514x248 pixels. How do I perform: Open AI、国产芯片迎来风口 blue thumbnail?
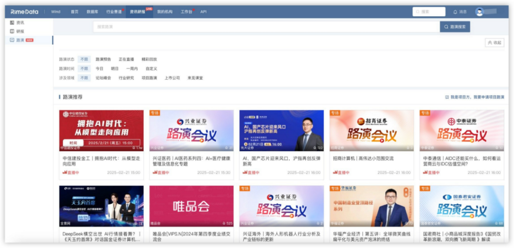pyautogui.click(x=282, y=130)
